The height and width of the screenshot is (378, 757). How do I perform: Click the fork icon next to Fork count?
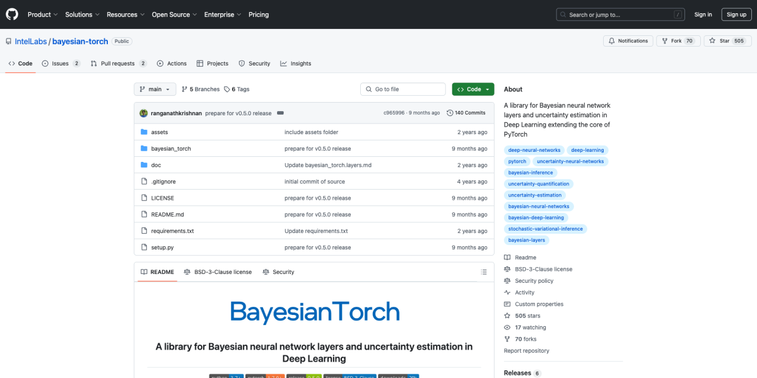point(666,40)
